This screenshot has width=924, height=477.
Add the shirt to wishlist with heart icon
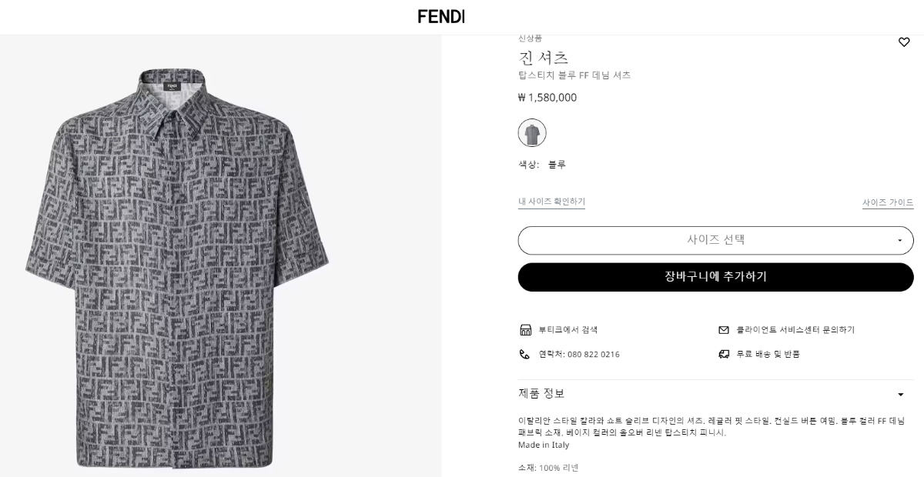point(904,42)
